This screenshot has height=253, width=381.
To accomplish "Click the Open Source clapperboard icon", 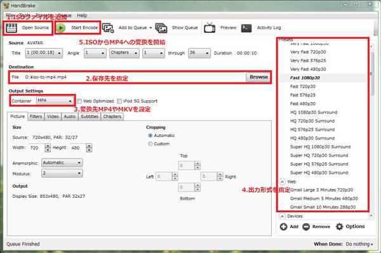I will point(11,28).
